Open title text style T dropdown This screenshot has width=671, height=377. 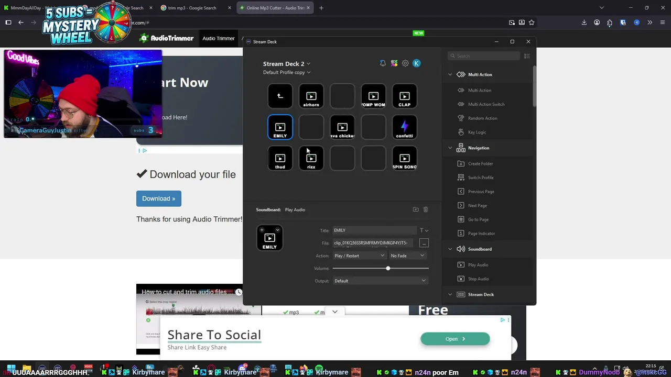pos(424,230)
